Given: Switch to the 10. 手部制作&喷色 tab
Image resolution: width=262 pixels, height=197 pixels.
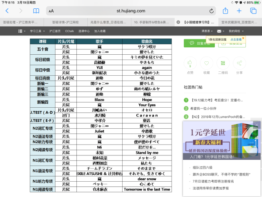Looking at the screenshot, I should point(153,22).
